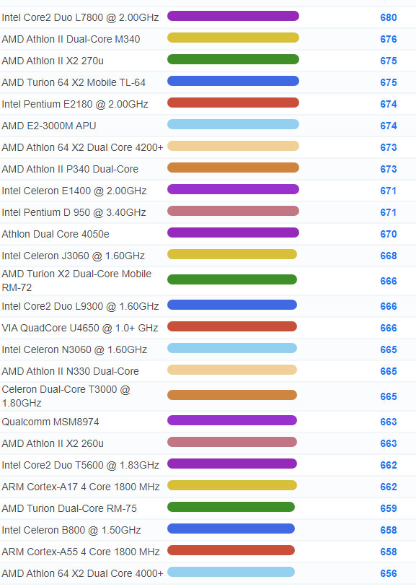Screen dimensions: 416x587
Task: Click score 671 for Celeron E1400
Action: 389,191
